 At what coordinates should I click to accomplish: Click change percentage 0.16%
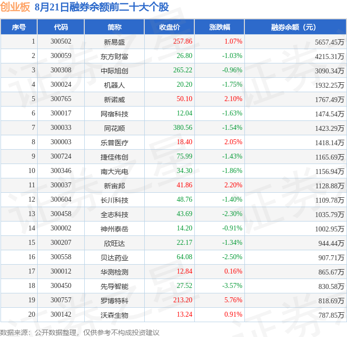(233, 272)
